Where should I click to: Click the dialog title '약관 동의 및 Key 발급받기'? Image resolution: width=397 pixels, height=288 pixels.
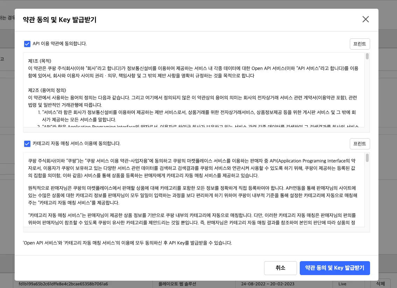click(x=60, y=20)
